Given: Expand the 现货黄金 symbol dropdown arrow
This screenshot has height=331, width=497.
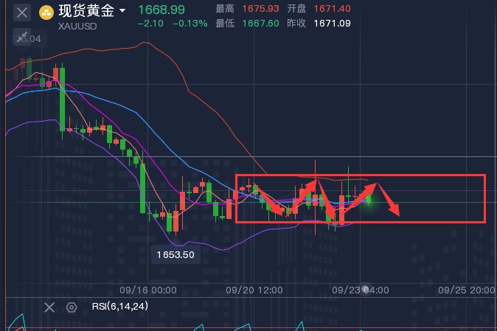Looking at the screenshot, I should [122, 11].
